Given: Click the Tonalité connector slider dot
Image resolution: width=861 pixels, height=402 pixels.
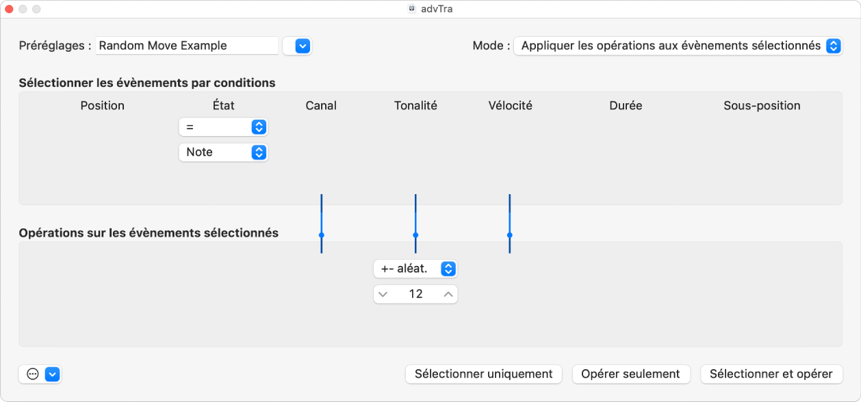Looking at the screenshot, I should 415,236.
